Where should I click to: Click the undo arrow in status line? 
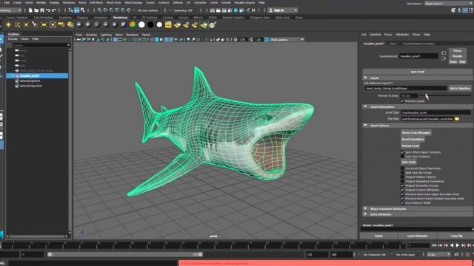pos(48,10)
